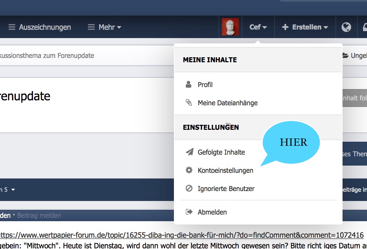This screenshot has height=249, width=367.
Task: Click the blocked circle ignore icon
Action: point(189,188)
